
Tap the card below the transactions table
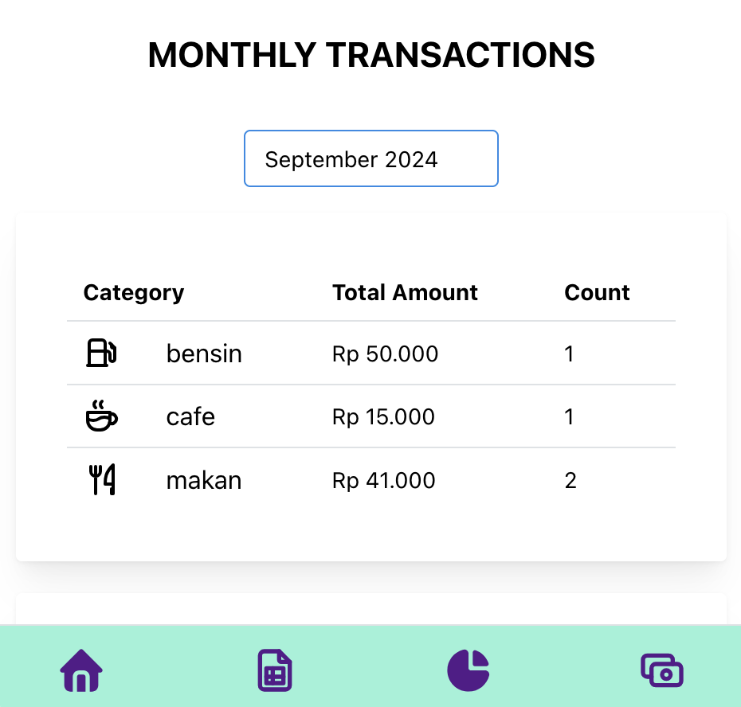pos(370,613)
